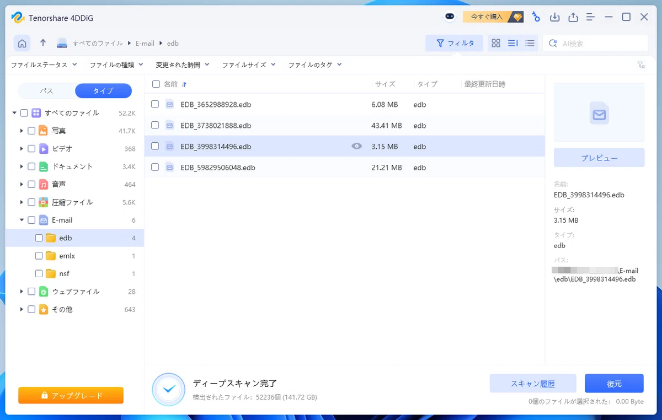Check the EDB_3652988928.edb file checkbox
662x420 pixels.
tap(155, 104)
